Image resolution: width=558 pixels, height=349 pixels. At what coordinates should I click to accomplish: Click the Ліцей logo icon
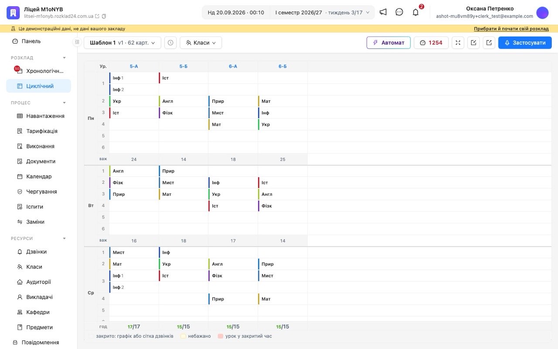coord(13,13)
